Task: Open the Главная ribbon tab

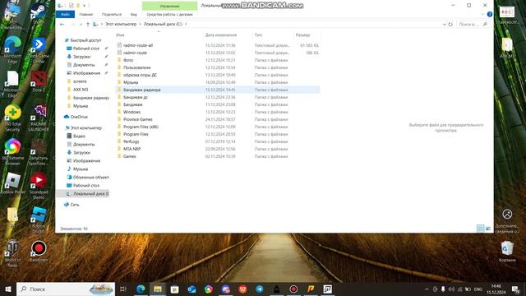Action: 85,15
